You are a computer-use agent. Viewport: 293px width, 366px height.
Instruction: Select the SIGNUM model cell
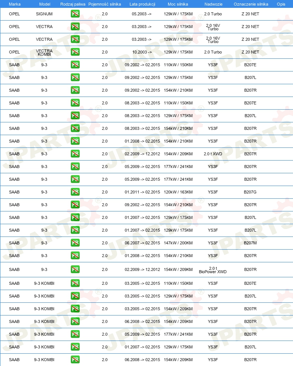44,14
